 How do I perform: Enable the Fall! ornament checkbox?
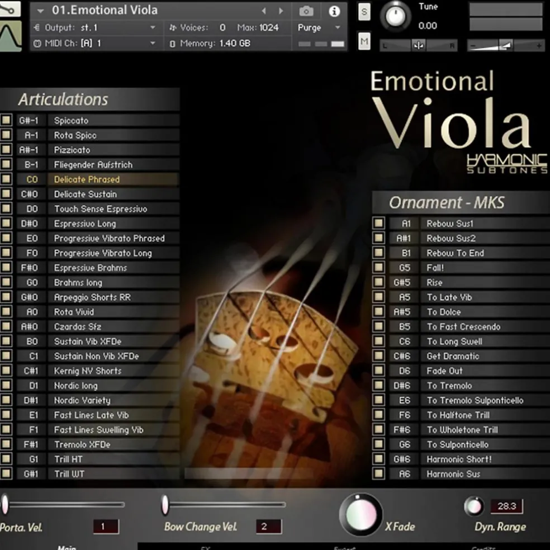(x=378, y=267)
